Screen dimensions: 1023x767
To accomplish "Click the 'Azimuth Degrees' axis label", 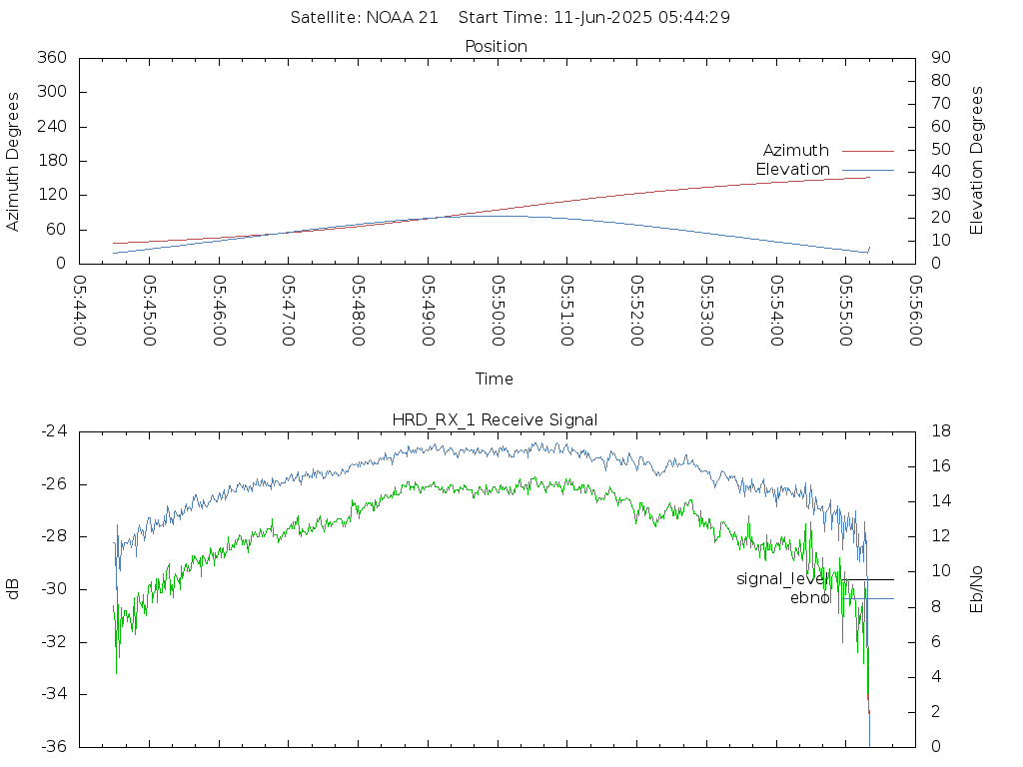I will (x=12, y=161).
